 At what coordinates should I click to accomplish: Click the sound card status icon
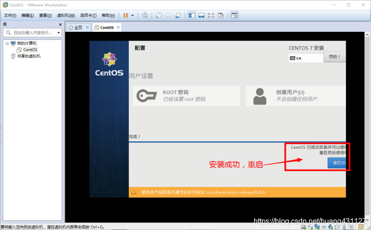[x=330, y=227]
